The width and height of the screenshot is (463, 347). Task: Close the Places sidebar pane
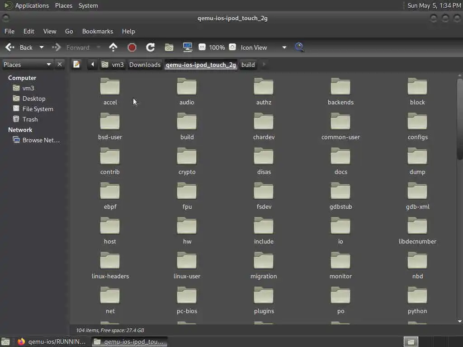60,64
